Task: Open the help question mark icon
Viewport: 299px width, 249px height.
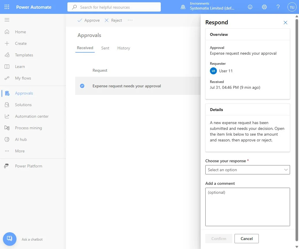Action: [278, 7]
